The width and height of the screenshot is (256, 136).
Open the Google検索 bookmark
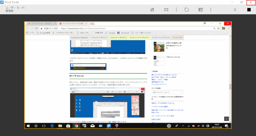tap(43, 33)
